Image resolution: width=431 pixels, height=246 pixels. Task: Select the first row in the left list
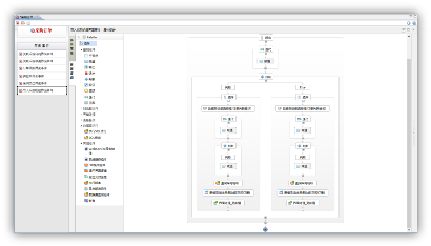pos(42,54)
